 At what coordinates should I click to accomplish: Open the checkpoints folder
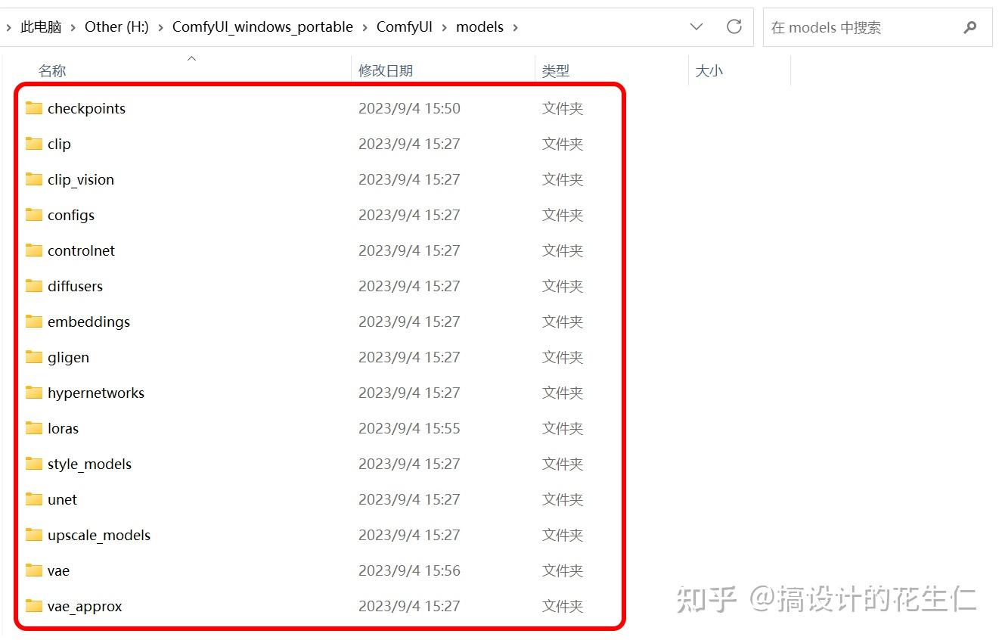tap(85, 108)
